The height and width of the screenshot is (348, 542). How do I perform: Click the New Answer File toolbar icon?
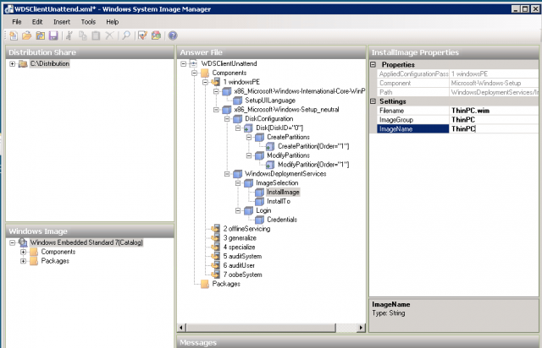(14, 35)
